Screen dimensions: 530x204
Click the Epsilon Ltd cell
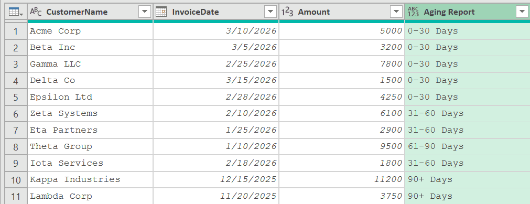click(90, 97)
